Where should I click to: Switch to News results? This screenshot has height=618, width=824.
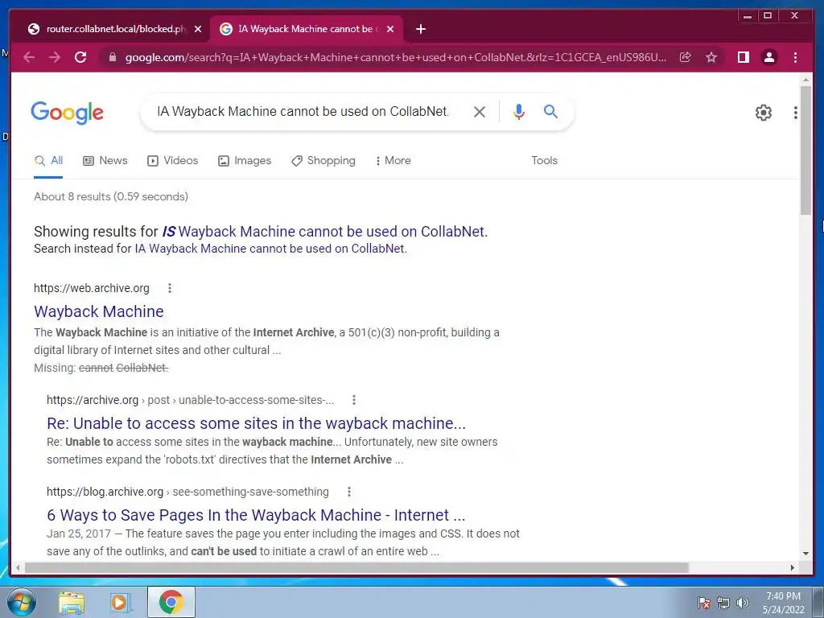[105, 161]
